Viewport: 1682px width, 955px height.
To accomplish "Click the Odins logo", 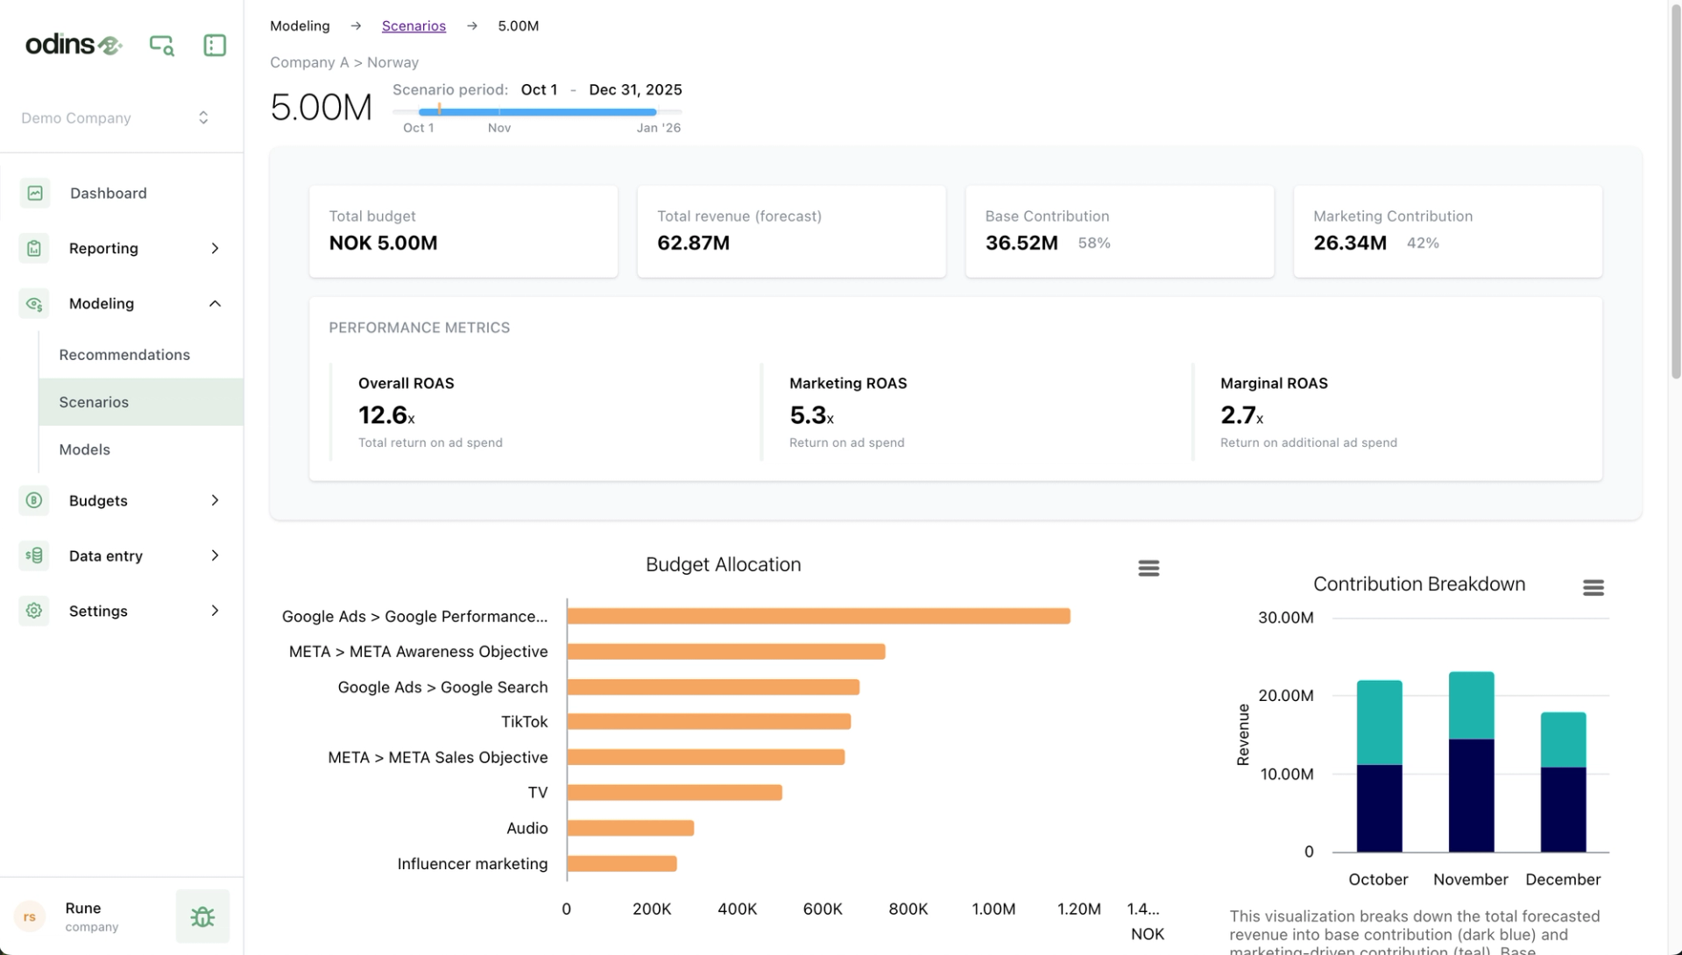I will [x=74, y=45].
